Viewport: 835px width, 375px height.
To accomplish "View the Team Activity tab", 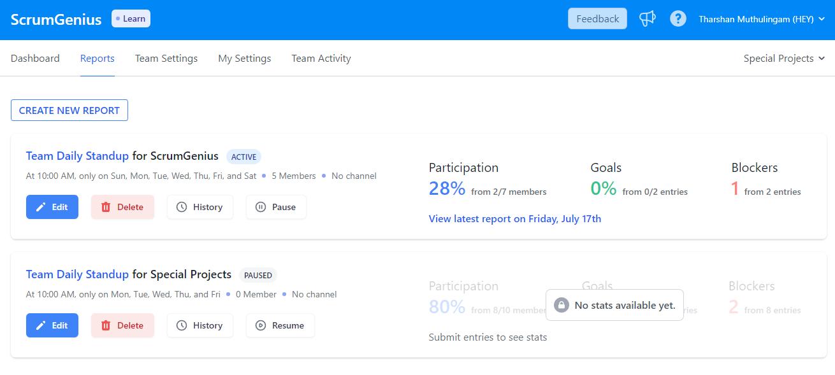I will [x=321, y=58].
